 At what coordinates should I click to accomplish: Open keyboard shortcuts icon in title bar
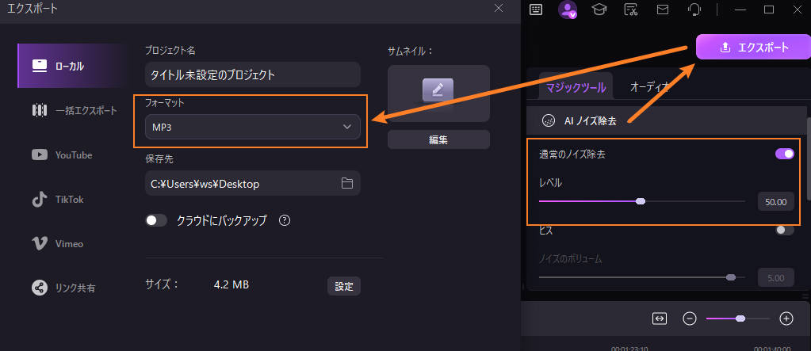(x=536, y=10)
